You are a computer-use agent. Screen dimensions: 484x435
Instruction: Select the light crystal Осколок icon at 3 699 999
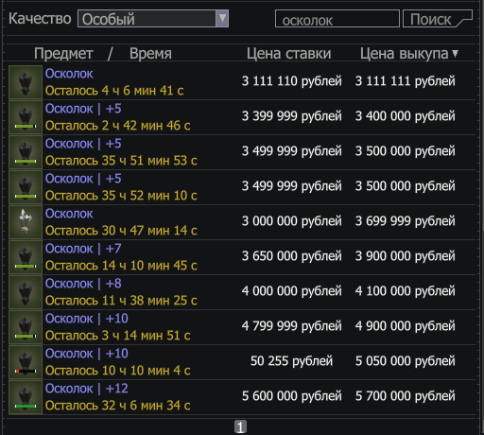[26, 222]
